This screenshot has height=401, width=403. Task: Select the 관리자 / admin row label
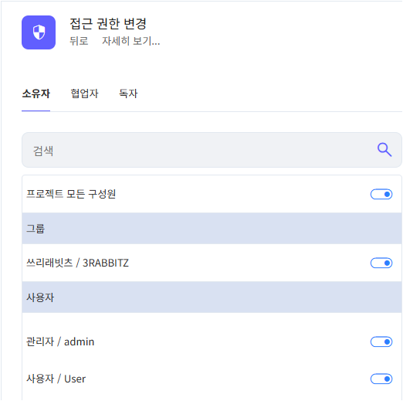coord(60,342)
